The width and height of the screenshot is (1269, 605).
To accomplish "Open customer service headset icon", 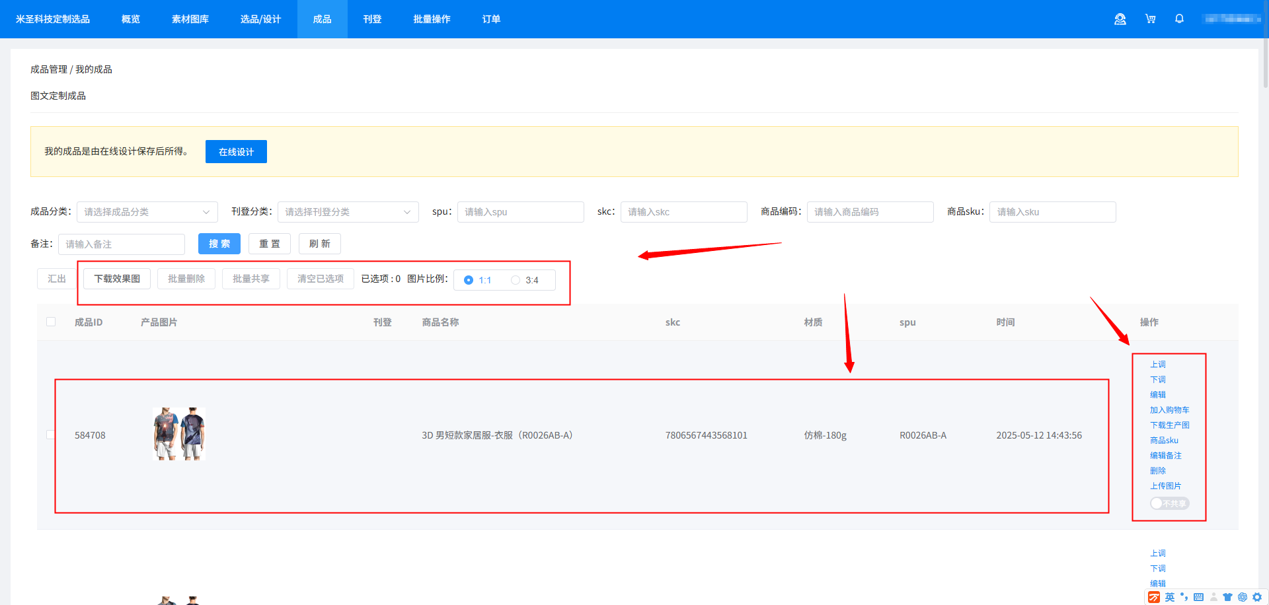I will click(x=1120, y=19).
